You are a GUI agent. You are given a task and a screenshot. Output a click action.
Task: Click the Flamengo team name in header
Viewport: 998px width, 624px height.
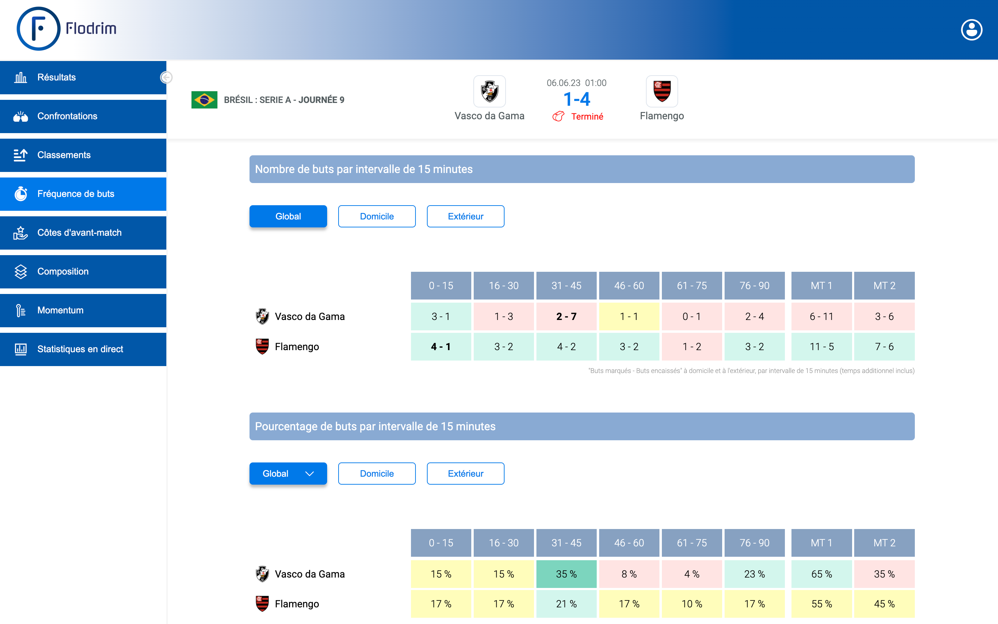[x=662, y=116]
